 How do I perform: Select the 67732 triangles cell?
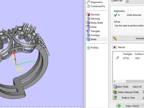(126, 58)
